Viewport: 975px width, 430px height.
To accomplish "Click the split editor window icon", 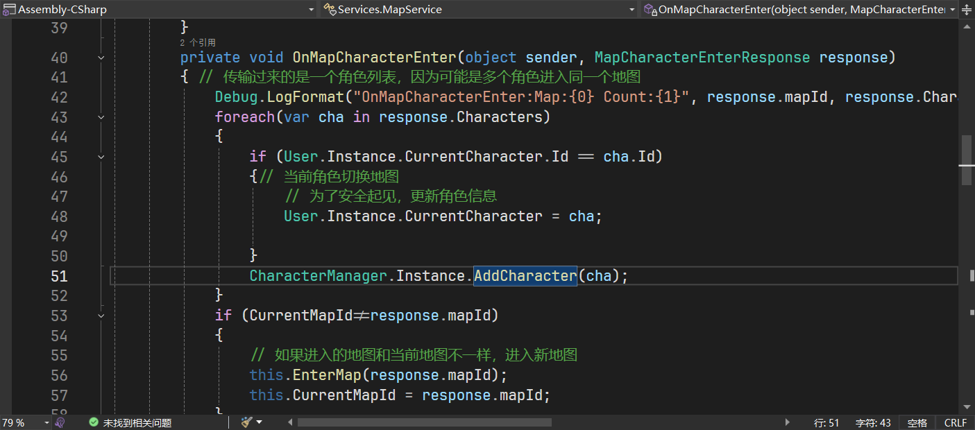I will pos(968,10).
